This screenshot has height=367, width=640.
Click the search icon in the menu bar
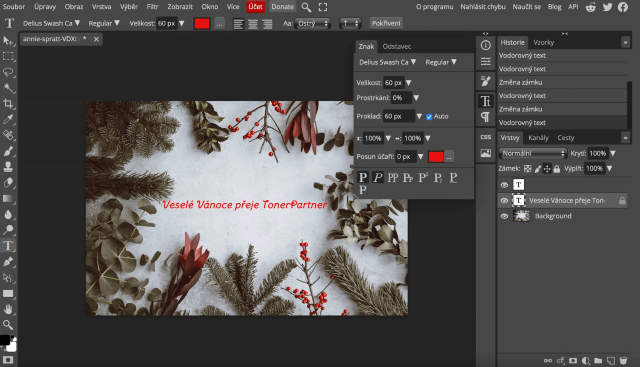[306, 7]
